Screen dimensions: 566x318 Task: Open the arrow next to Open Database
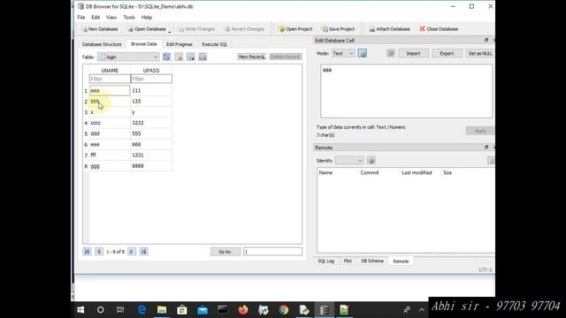pos(169,32)
